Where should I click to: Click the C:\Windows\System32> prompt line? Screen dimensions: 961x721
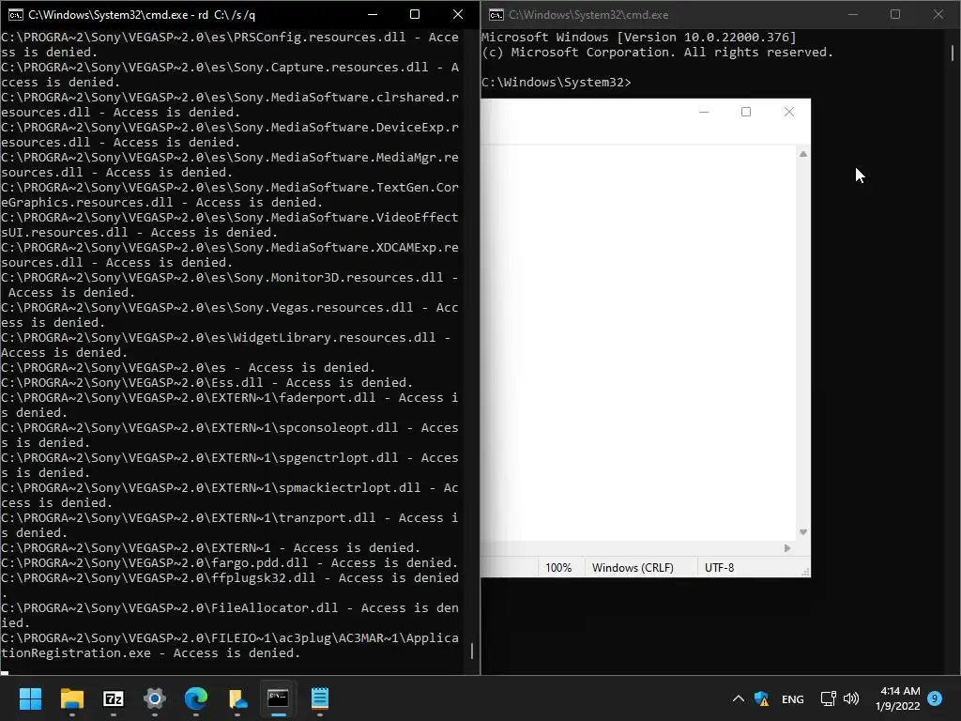click(556, 83)
